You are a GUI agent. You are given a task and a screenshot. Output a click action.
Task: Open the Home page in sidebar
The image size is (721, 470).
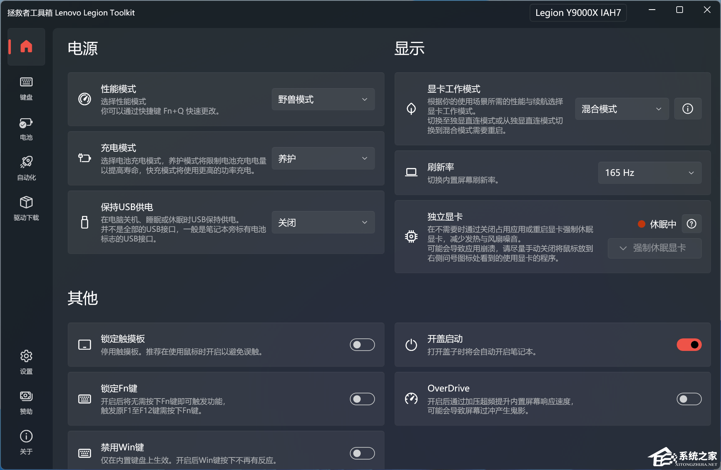pos(26,46)
